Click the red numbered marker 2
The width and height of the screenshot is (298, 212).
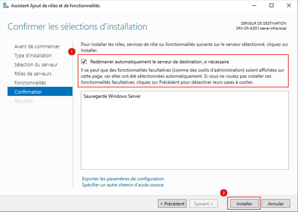(x=223, y=193)
